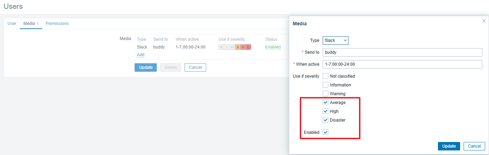
Task: Click the buddy Send to cell
Action: 159,47
